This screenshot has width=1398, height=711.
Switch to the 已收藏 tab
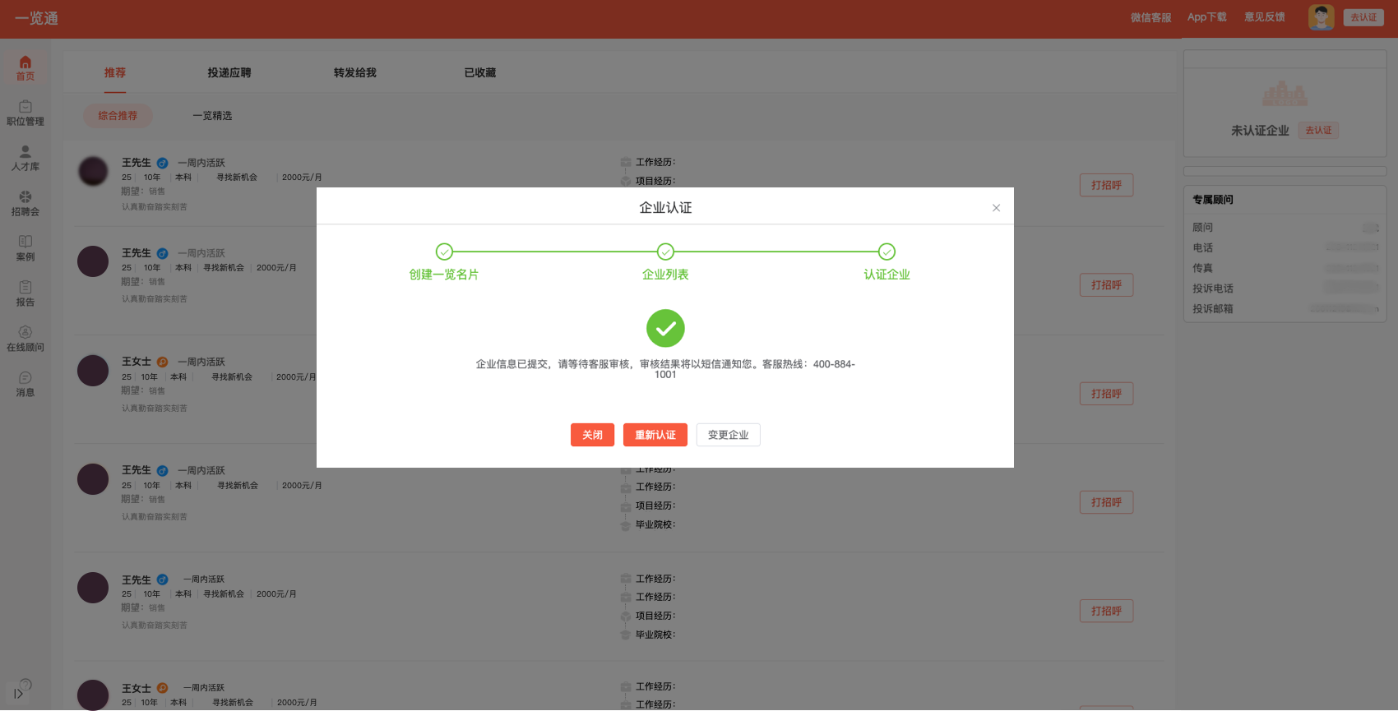(x=480, y=73)
